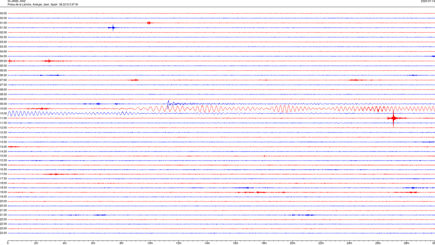This screenshot has width=435, height=245.
Task: Click the 11:30 time label
Action: (3, 123)
